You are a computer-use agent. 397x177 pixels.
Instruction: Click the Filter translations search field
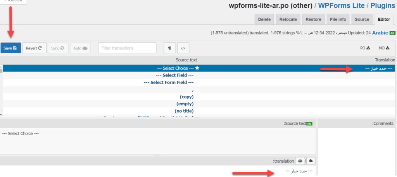pos(127,48)
